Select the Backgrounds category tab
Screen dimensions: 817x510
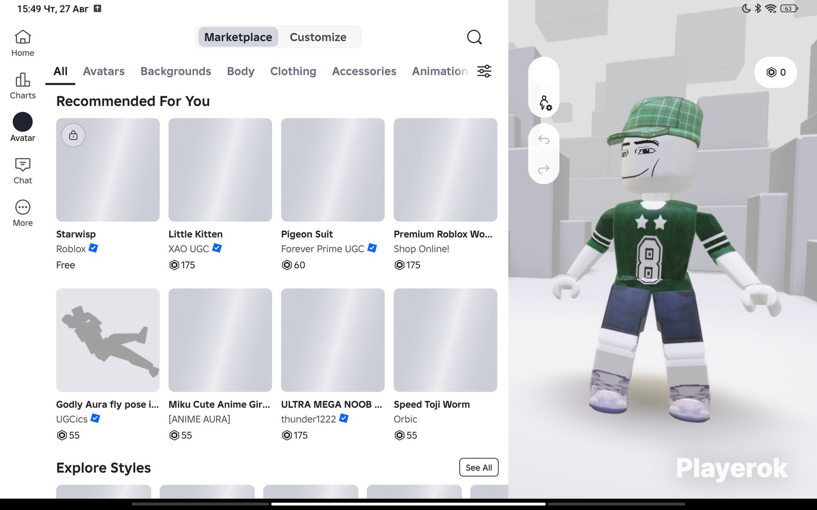176,71
